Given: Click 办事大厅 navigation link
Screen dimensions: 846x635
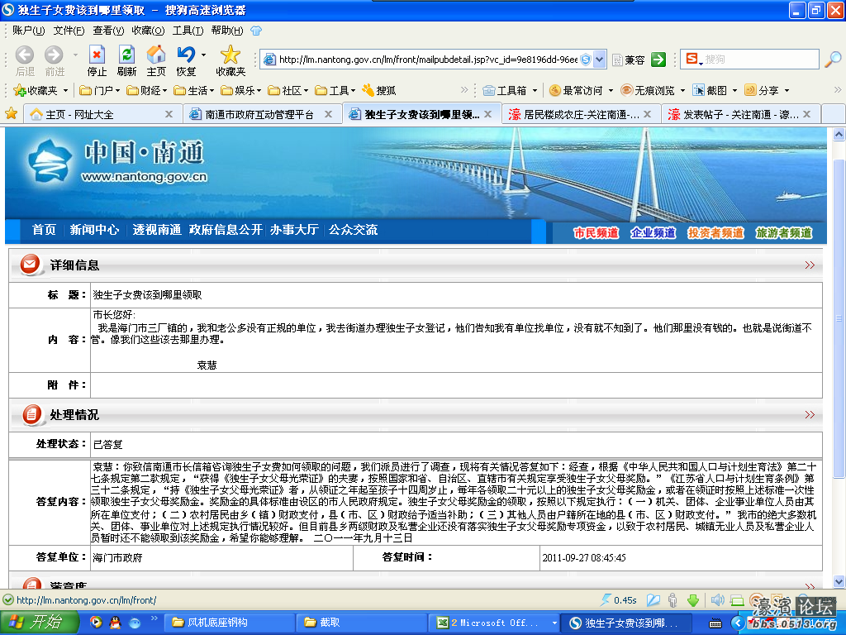Looking at the screenshot, I should (x=294, y=230).
